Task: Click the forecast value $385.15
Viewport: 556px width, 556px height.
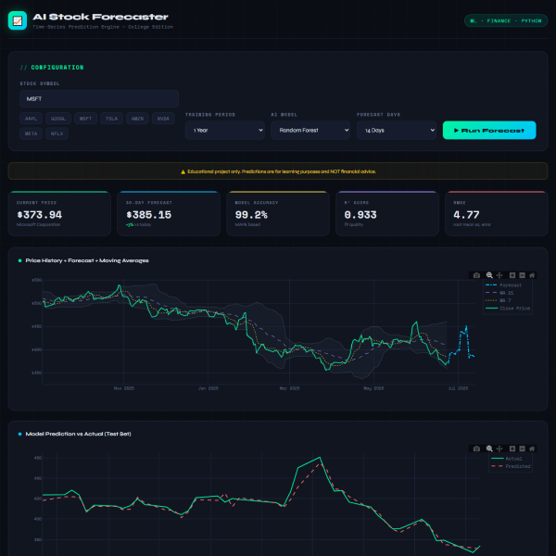Action: pyautogui.click(x=149, y=215)
